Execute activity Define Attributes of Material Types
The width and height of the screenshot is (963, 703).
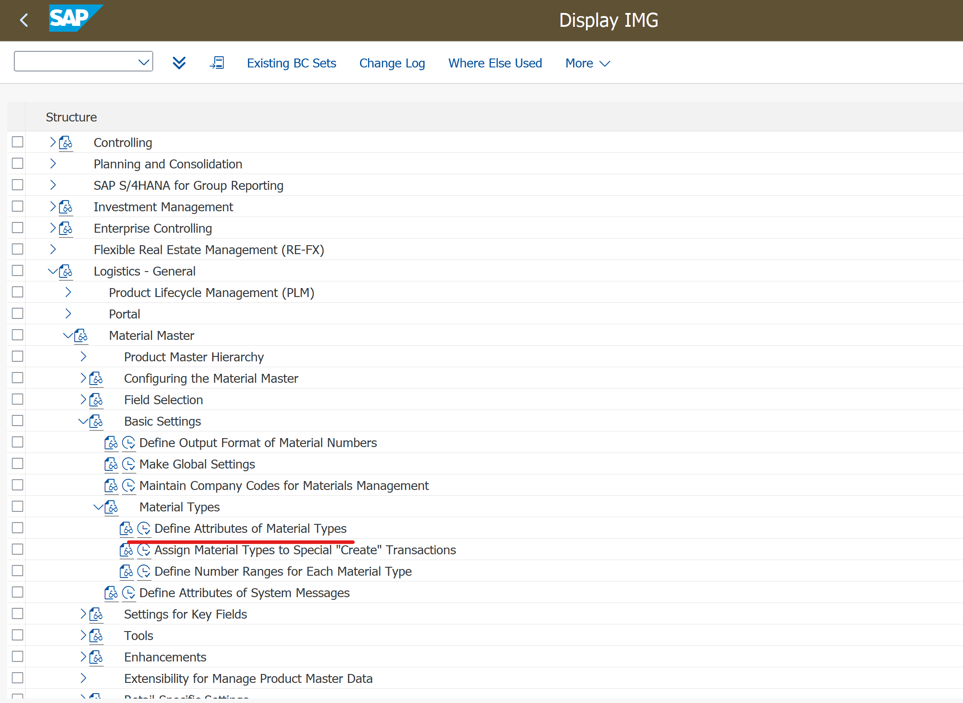pos(144,529)
